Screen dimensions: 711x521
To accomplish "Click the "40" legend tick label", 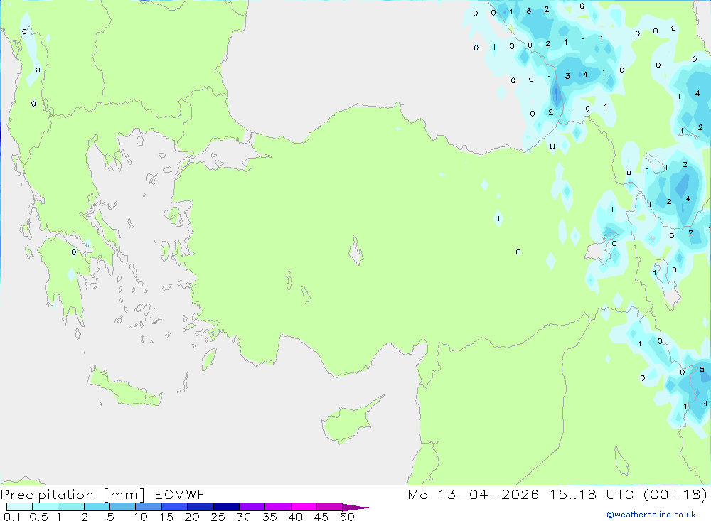I will 296,517.
